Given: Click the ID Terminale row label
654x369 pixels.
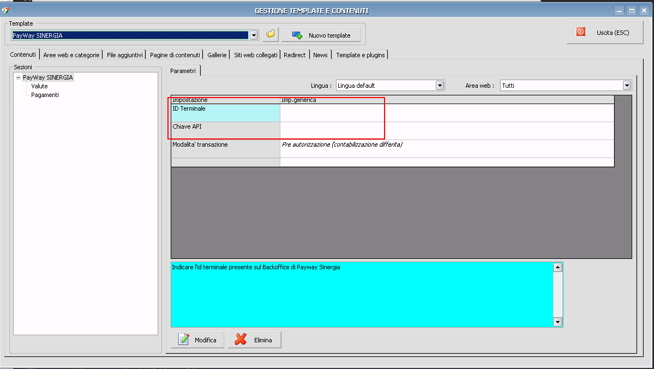Looking at the screenshot, I should point(226,113).
